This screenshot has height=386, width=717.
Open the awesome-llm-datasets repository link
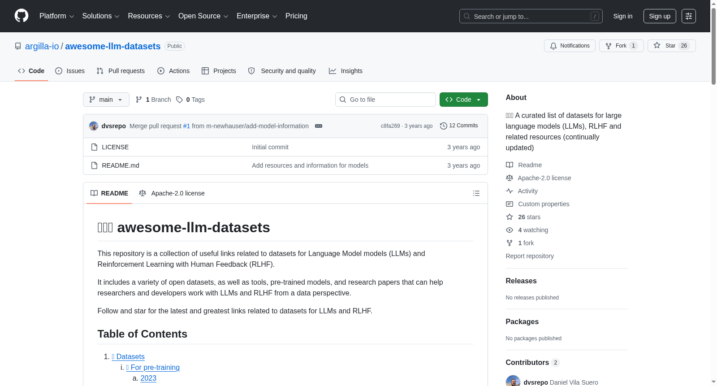pos(113,46)
